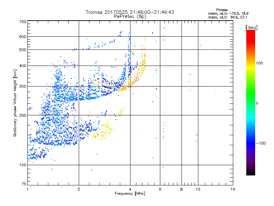Click the x-axis '4' tick label

pos(130,189)
